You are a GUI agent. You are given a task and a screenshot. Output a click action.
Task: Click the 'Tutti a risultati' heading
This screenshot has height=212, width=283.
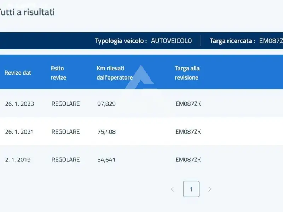(x=27, y=12)
